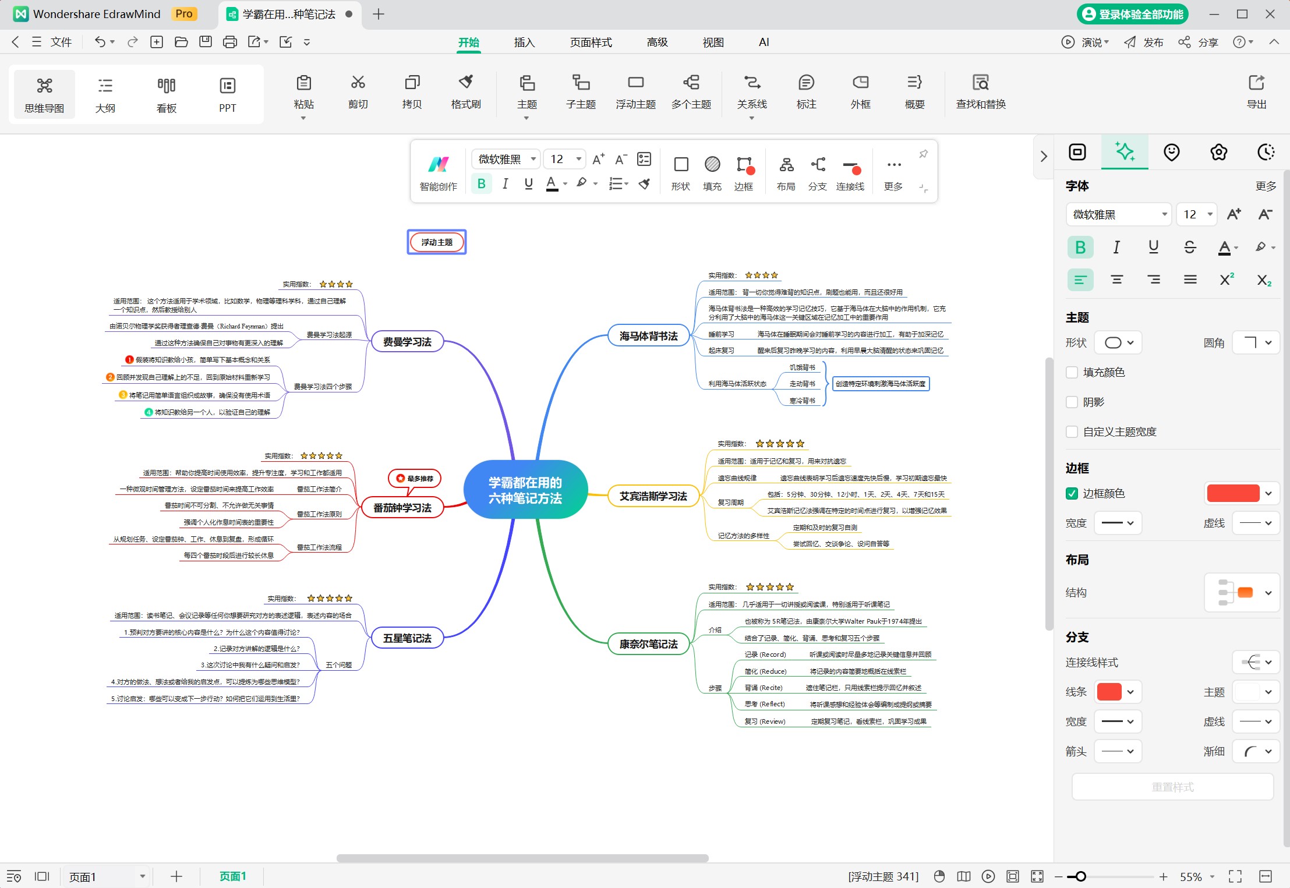Insert a Floating Topic (浮动主题)
The height and width of the screenshot is (888, 1290).
635,92
